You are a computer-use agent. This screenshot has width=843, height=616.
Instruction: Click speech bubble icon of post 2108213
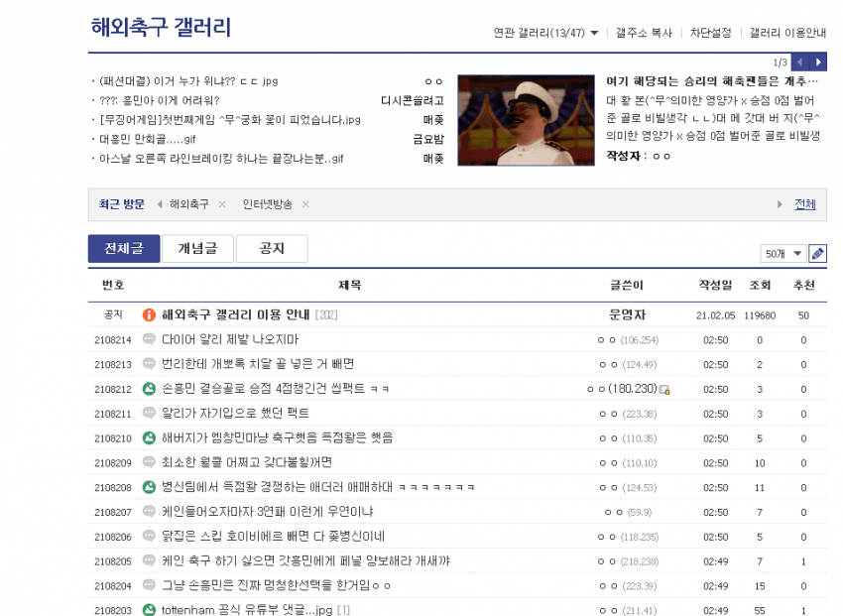point(149,364)
